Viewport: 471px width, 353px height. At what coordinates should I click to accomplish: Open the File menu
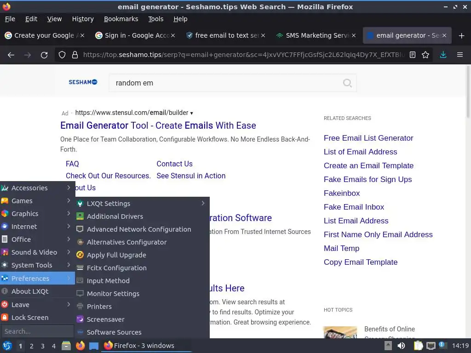(x=10, y=19)
